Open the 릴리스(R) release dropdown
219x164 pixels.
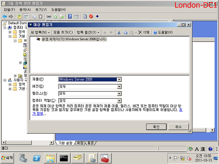(119, 94)
